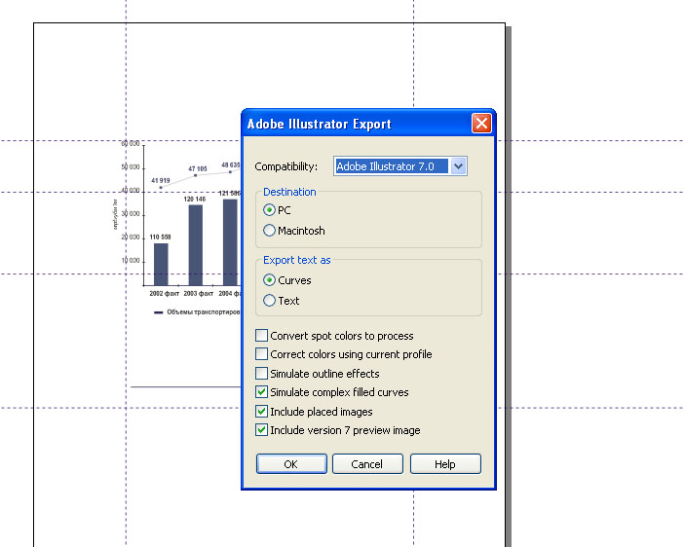Click the 41 919 line data label
This screenshot has width=684, height=547.
coord(161,180)
